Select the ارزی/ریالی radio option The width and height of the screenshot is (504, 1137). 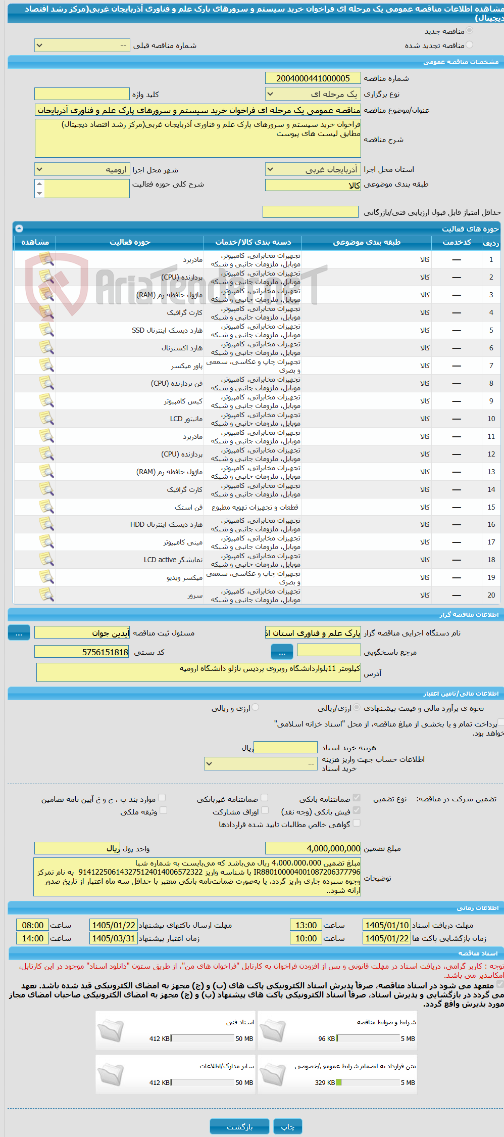pyautogui.click(x=357, y=707)
